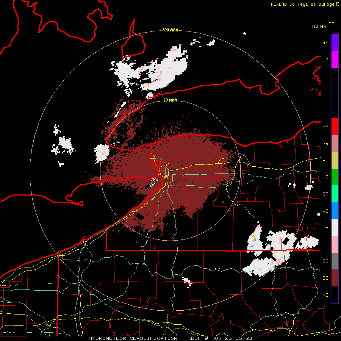
Task: Click the RA light green legend block
Action: click(335, 194)
